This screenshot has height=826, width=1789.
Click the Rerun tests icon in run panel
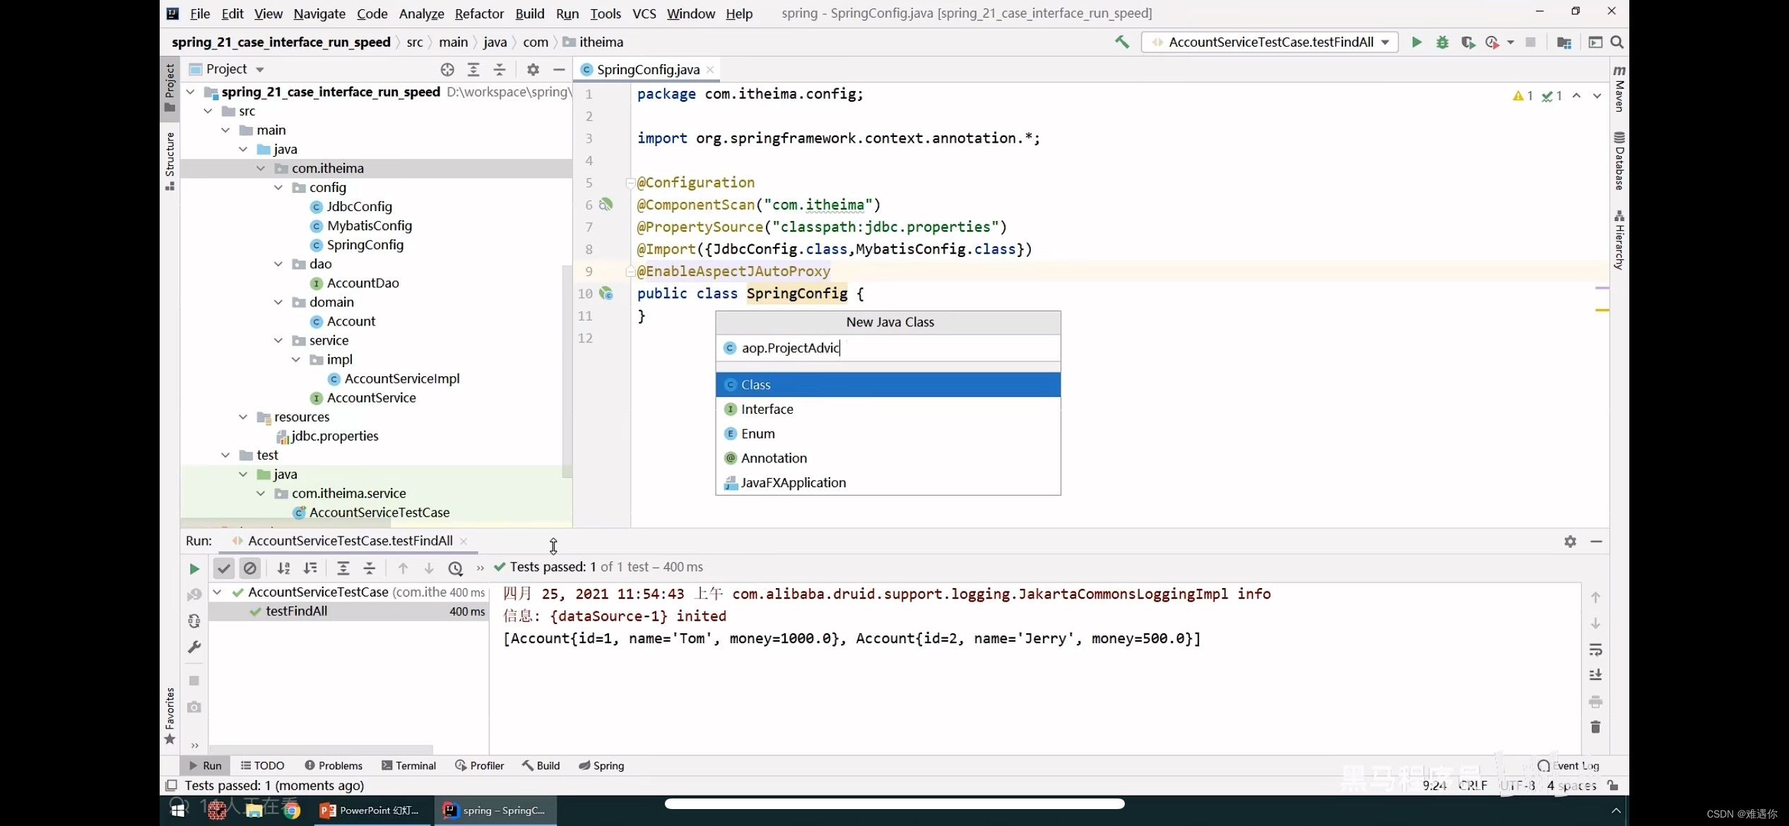click(x=193, y=566)
